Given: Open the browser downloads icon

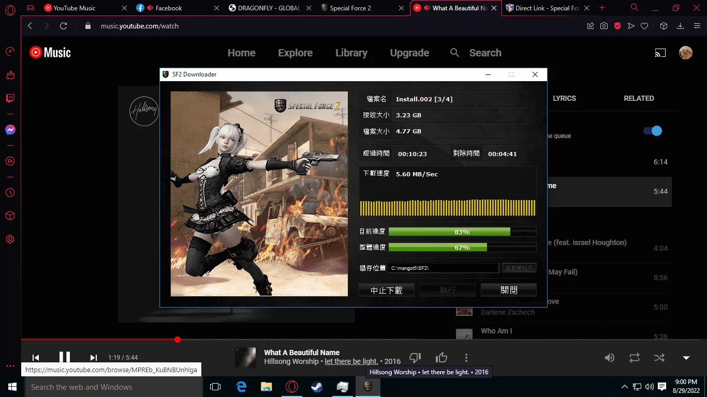Looking at the screenshot, I should [x=681, y=26].
